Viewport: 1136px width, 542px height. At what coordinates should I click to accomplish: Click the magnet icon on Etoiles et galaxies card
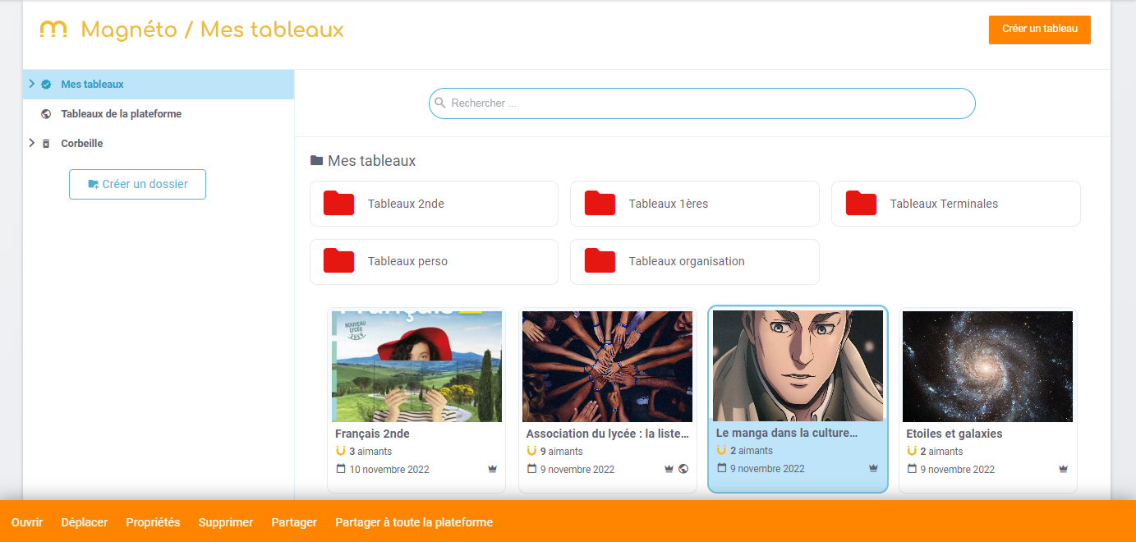[912, 451]
